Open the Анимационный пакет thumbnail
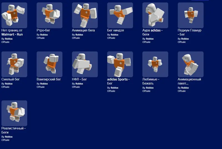The width and height of the screenshot is (222, 149). pos(191,64)
